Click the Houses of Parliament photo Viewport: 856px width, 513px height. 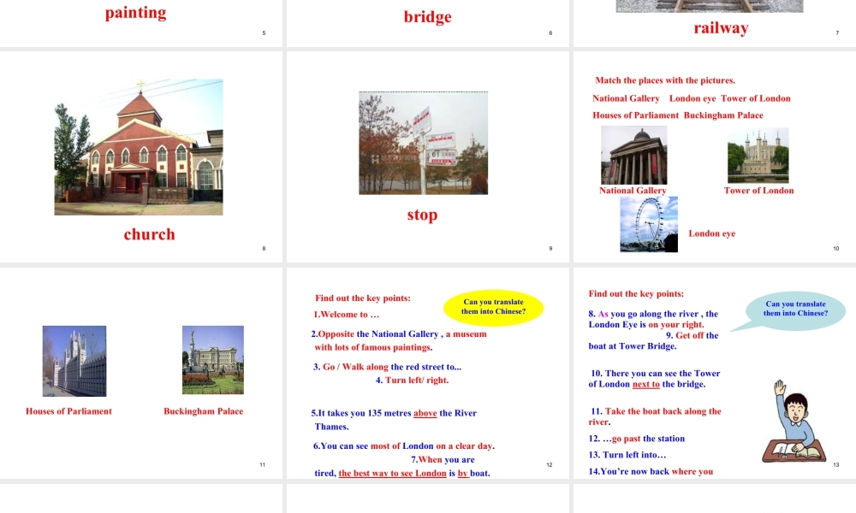[74, 361]
